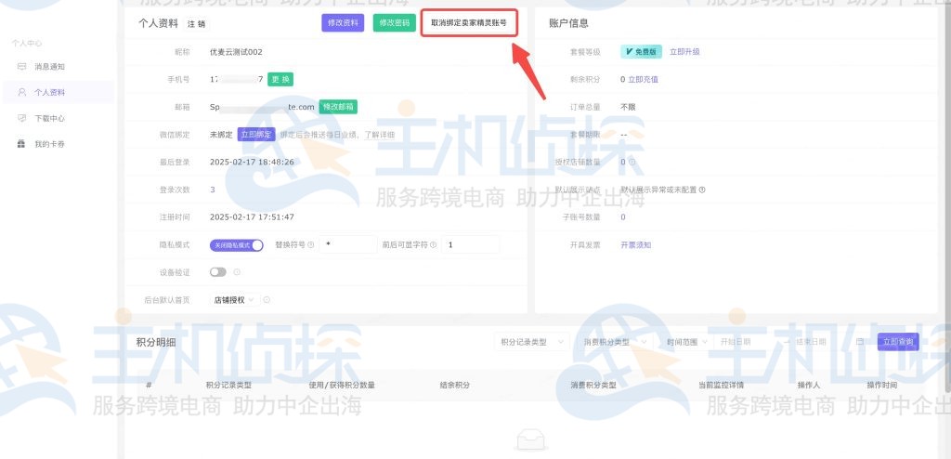Click 使用/获得积分数量 column header
The height and width of the screenshot is (459, 951).
[x=342, y=385]
